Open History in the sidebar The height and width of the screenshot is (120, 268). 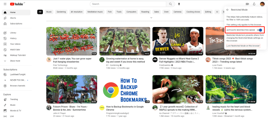[16, 38]
